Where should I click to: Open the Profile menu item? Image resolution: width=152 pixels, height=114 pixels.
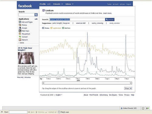click(43, 4)
